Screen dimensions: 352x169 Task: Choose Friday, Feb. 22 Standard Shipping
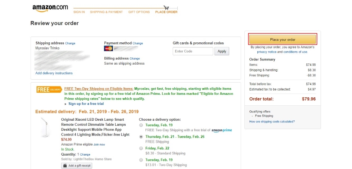[x=141, y=148]
